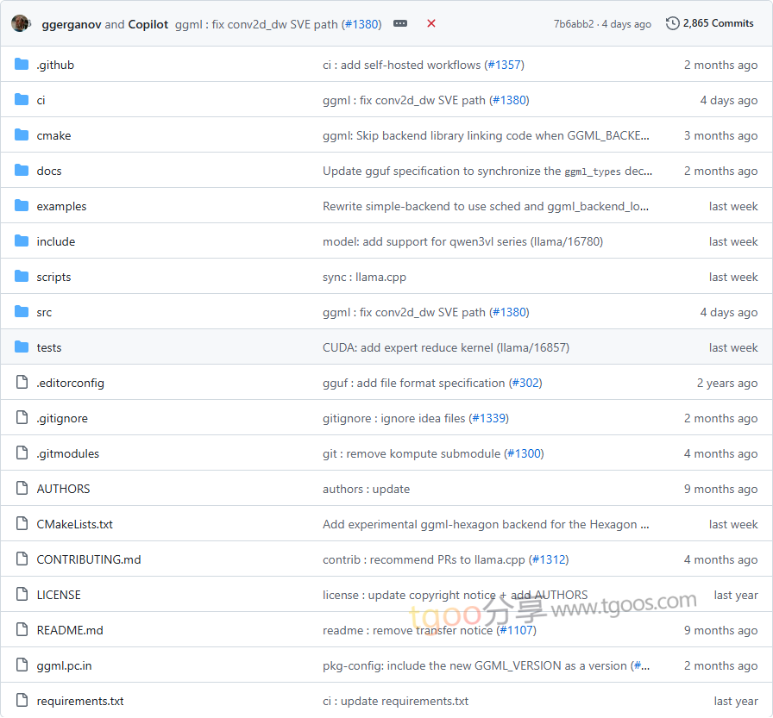The image size is (773, 718).
Task: Click ggerganov's avatar image
Action: 21,23
